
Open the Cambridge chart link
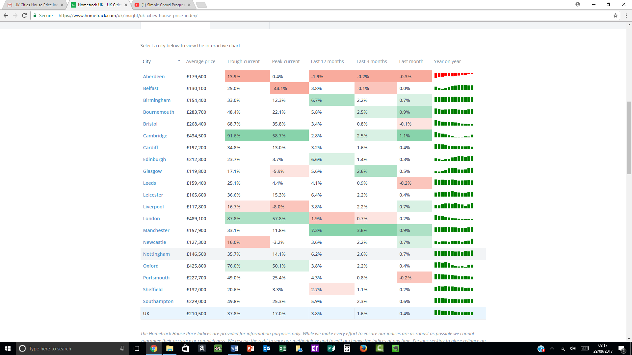tap(155, 136)
